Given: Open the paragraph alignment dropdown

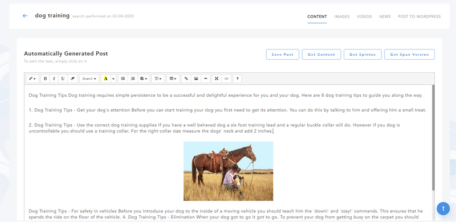Looking at the screenshot, I should click(x=144, y=79).
